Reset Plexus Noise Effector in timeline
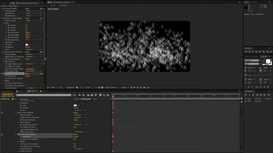 (76, 113)
